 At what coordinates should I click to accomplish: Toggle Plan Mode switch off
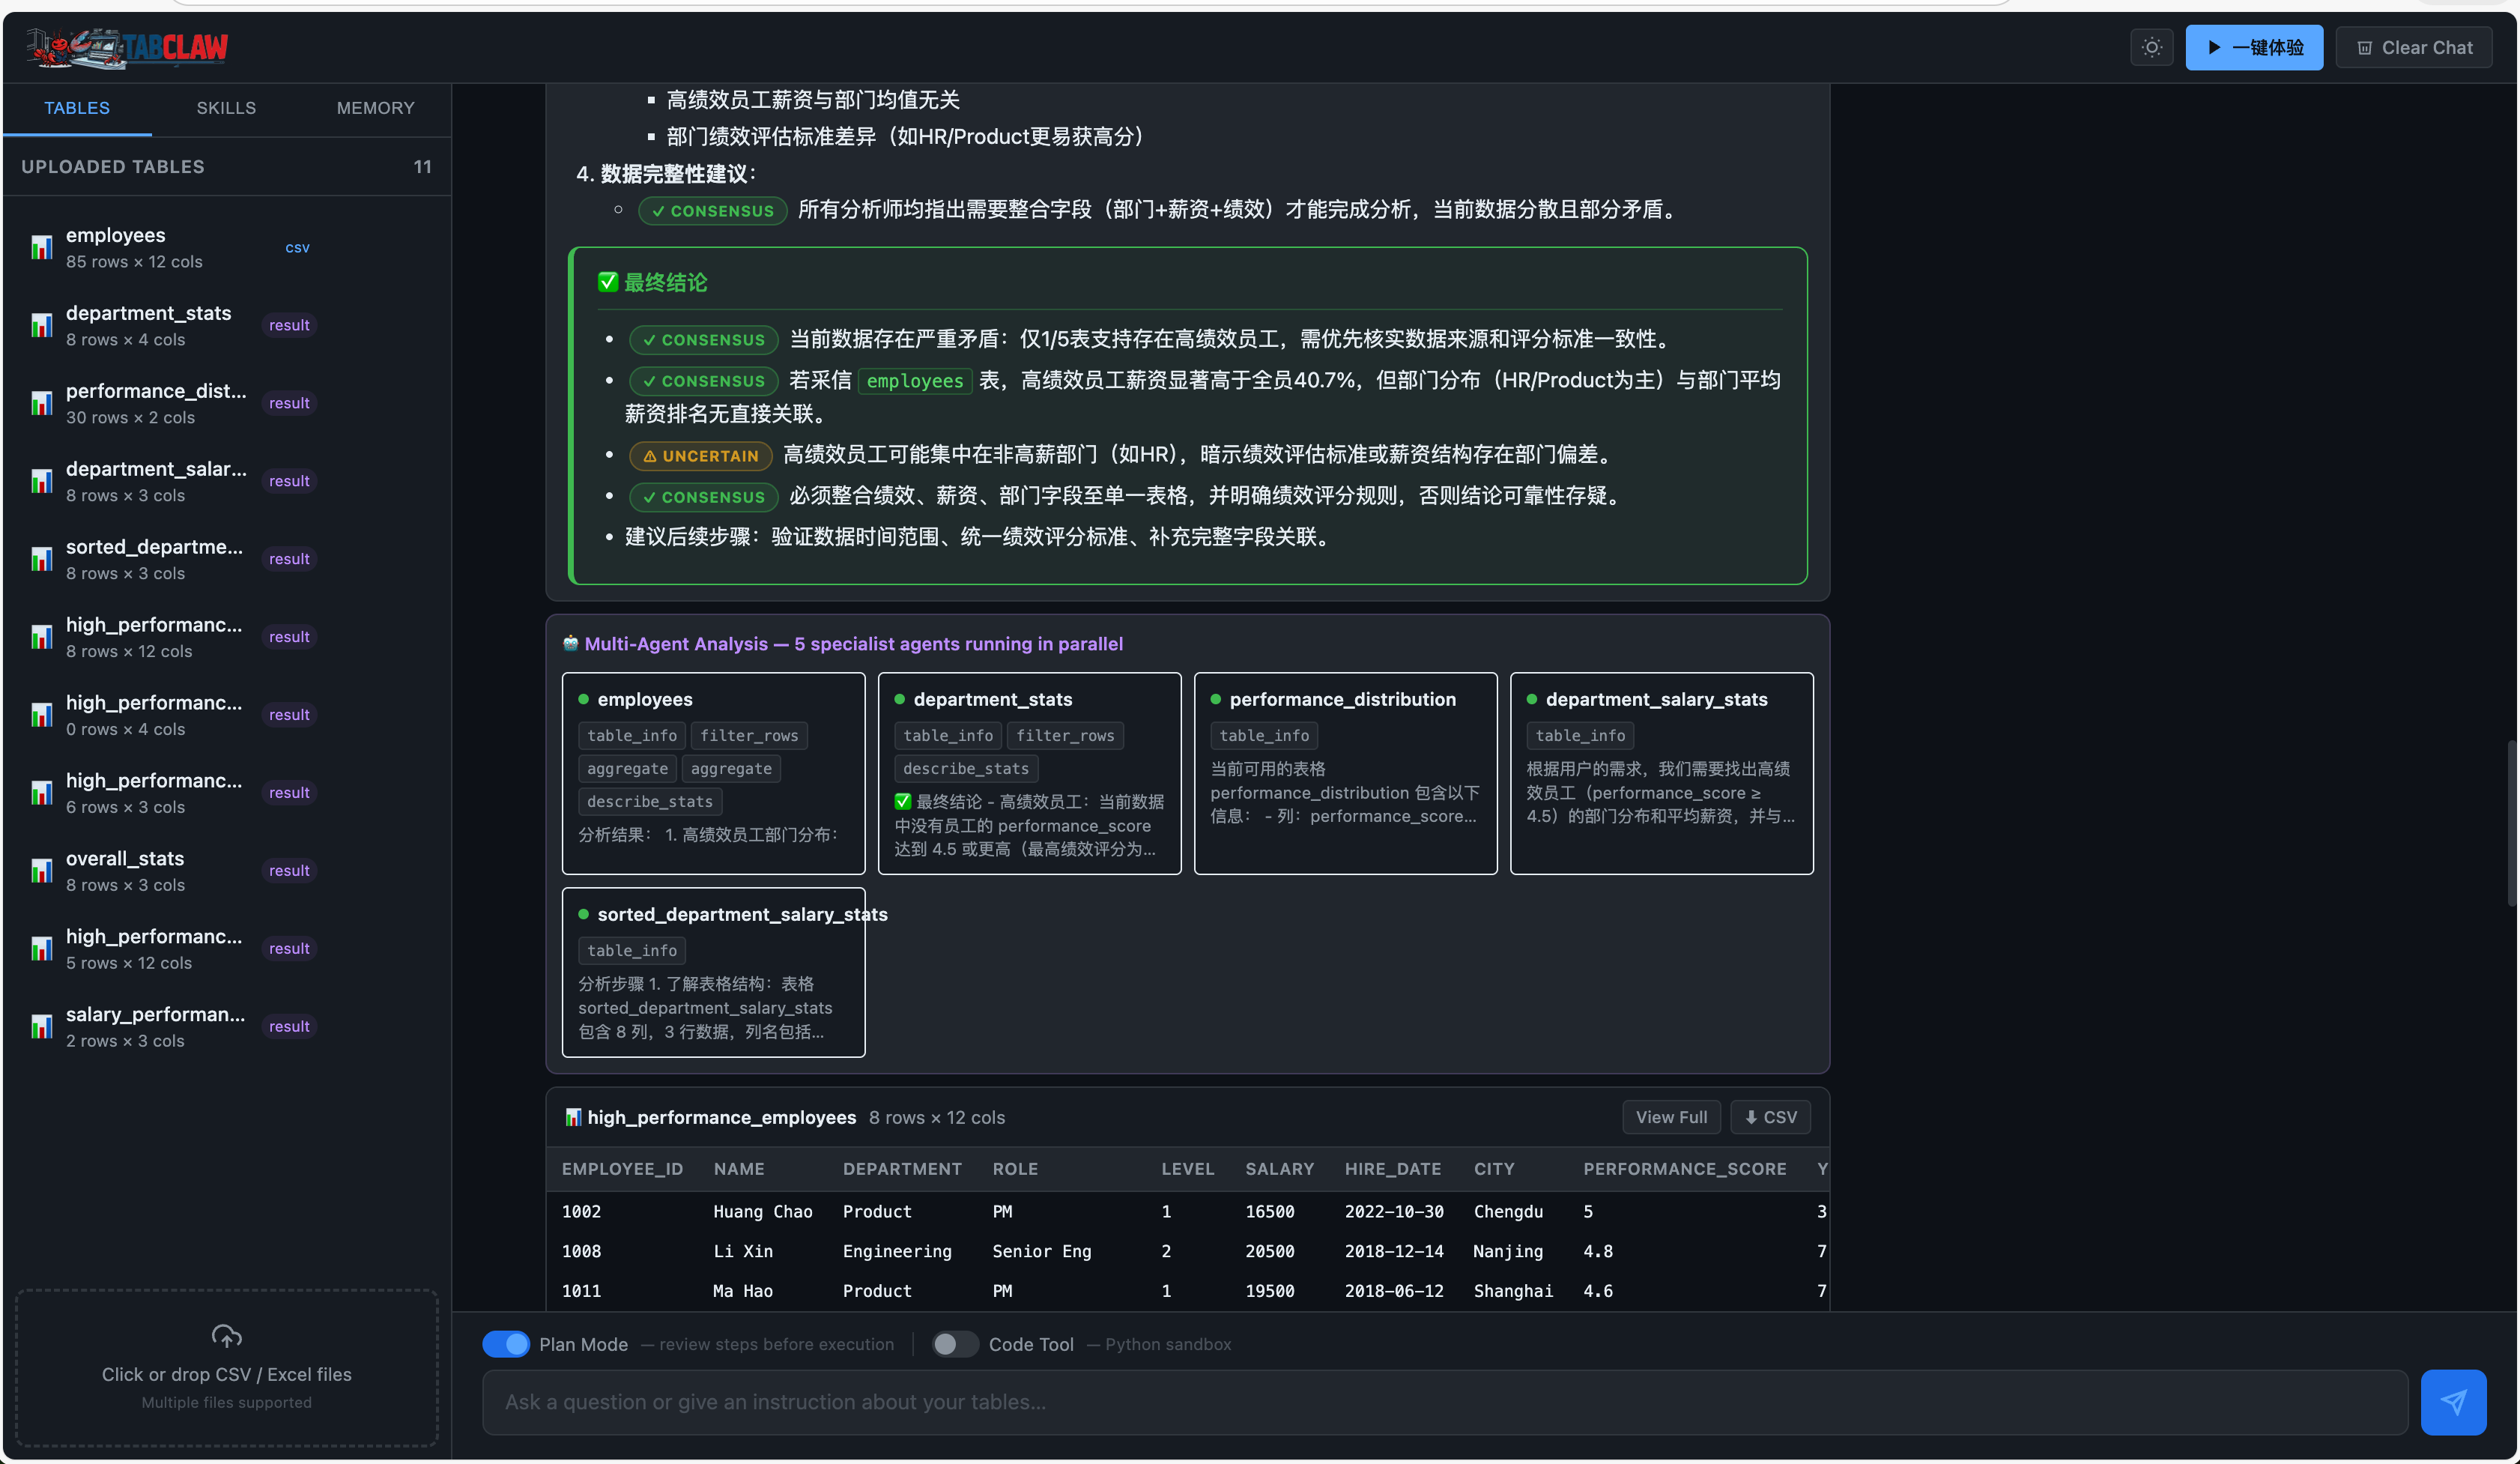click(506, 1344)
